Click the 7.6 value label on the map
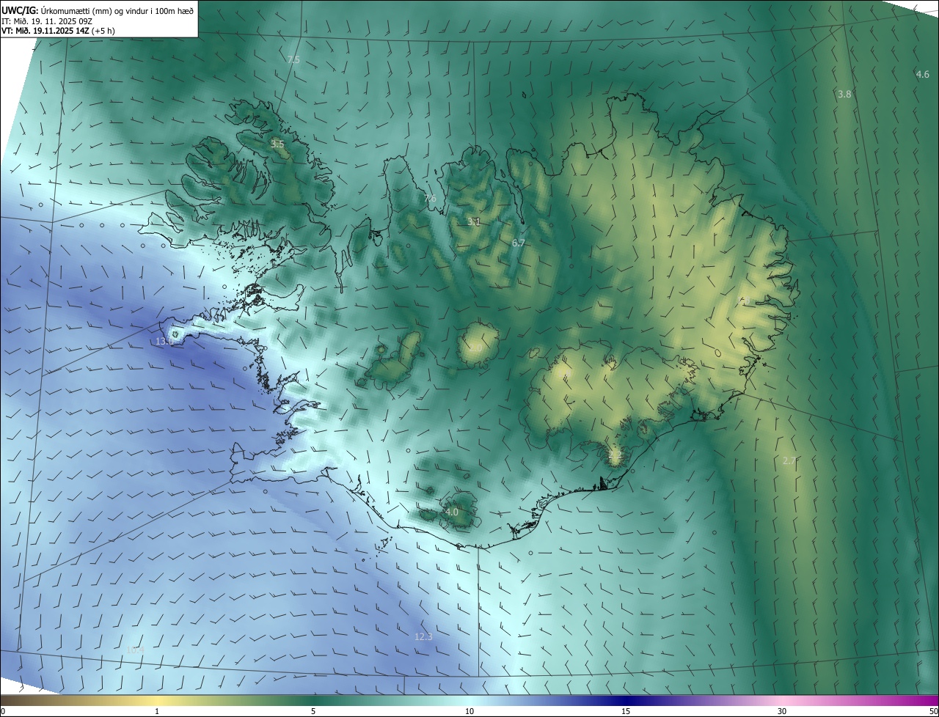Image resolution: width=939 pixels, height=717 pixels. [x=430, y=199]
